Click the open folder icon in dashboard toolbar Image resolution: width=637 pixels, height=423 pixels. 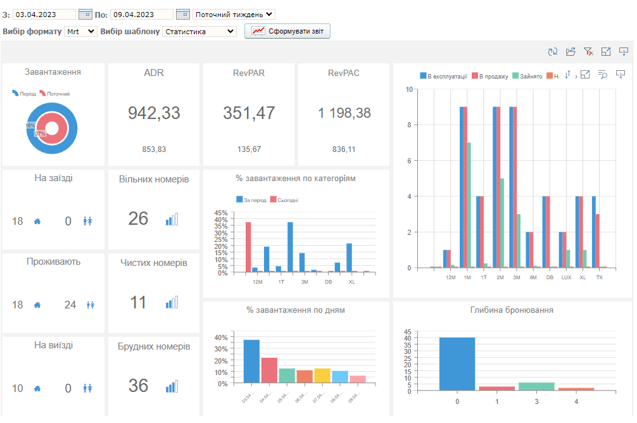coord(571,52)
